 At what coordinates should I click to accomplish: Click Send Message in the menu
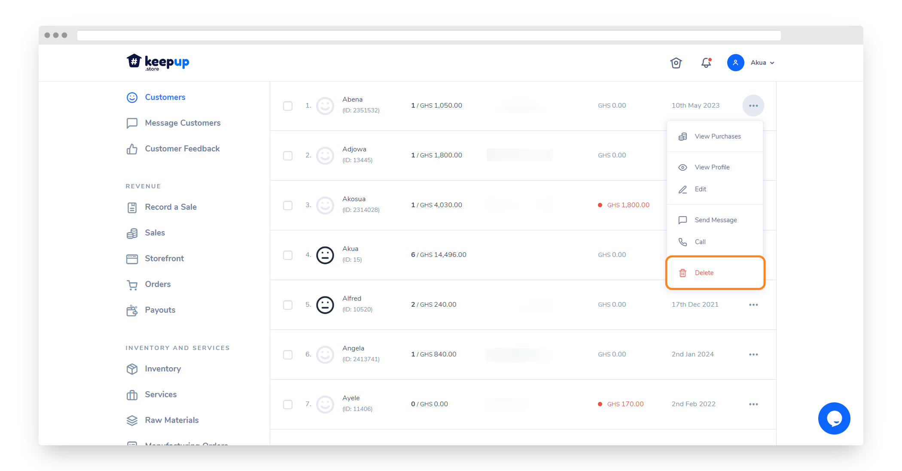715,220
